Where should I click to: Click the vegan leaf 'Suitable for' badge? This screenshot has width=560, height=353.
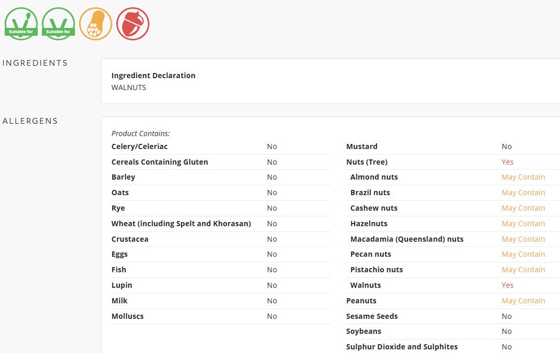(21, 24)
